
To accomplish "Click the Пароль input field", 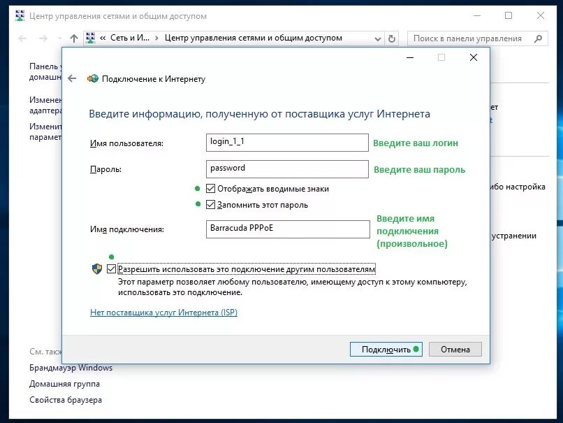I will 287,169.
